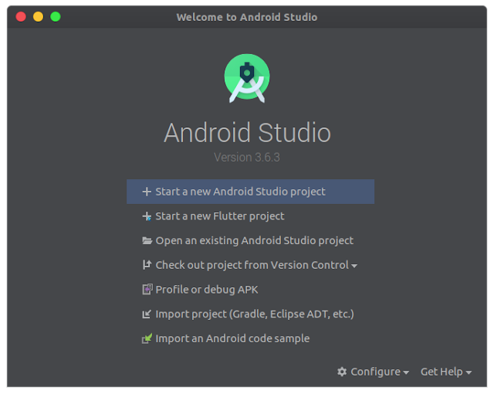Screen dimensions: 494x394
Task: Maximize the window with the green button
Action: click(56, 16)
